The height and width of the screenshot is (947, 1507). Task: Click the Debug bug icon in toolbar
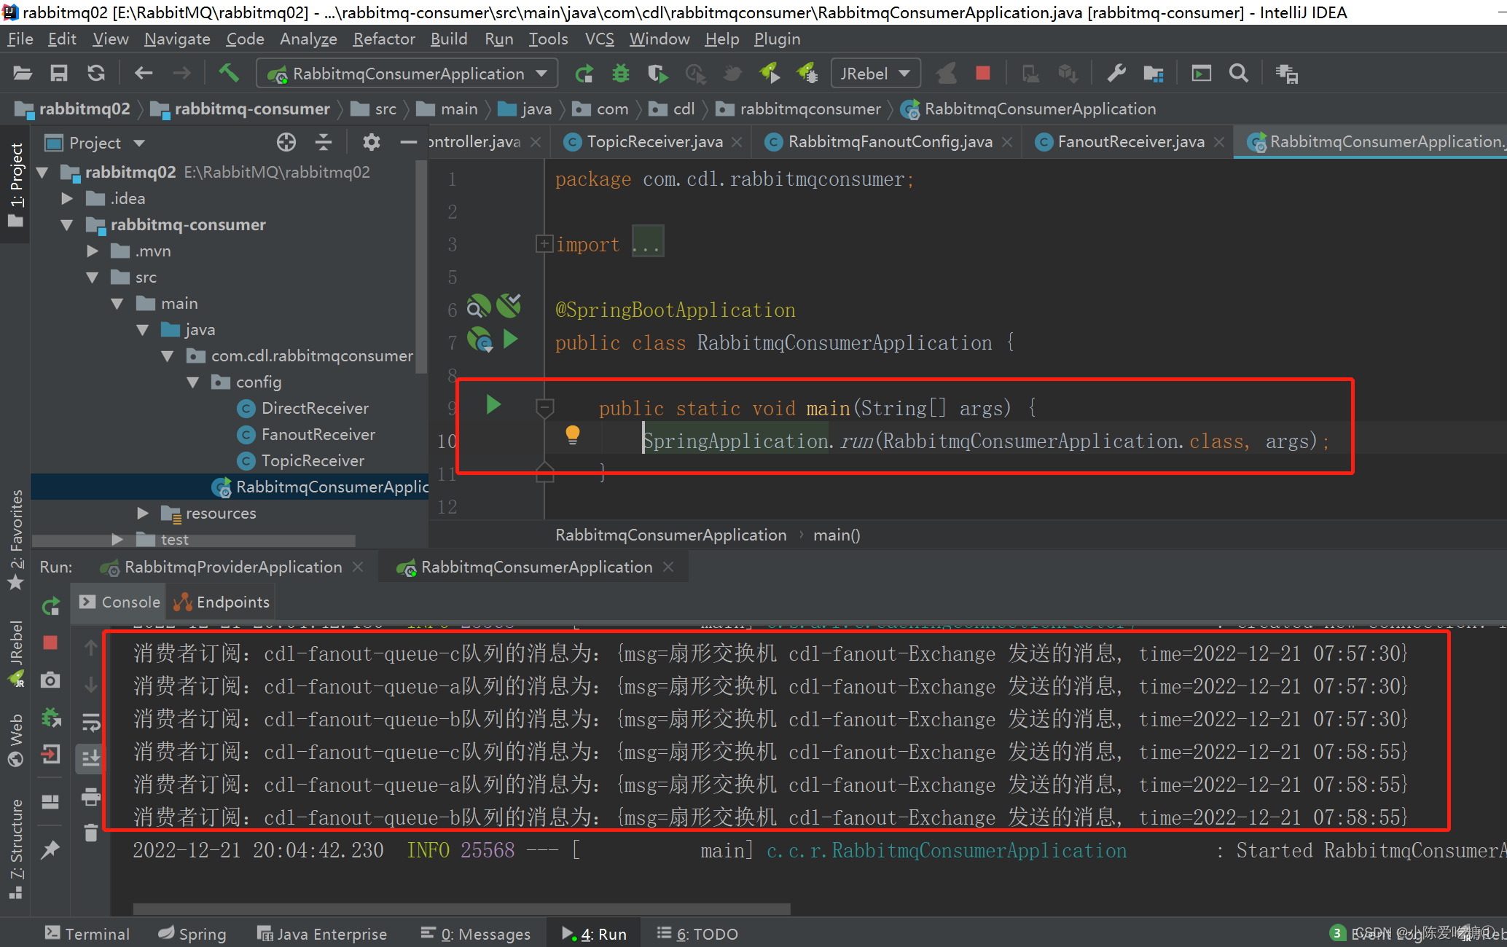tap(620, 74)
